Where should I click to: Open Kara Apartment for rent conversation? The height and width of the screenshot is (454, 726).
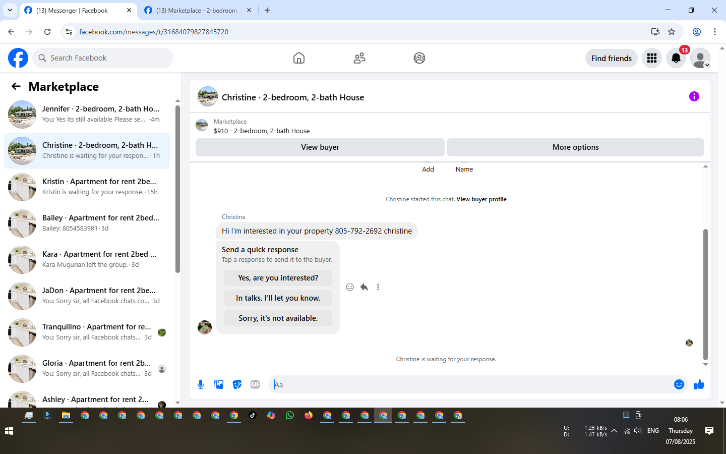(x=87, y=260)
